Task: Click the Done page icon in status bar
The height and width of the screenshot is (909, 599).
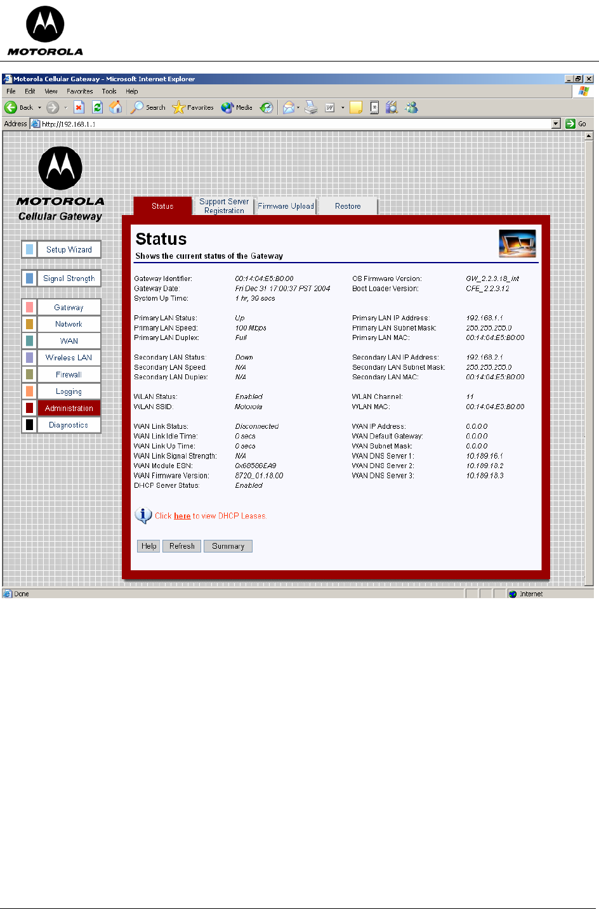Action: pyautogui.click(x=8, y=594)
